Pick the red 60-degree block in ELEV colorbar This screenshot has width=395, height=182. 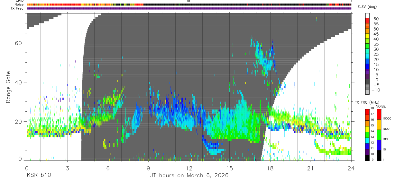pos(367,21)
